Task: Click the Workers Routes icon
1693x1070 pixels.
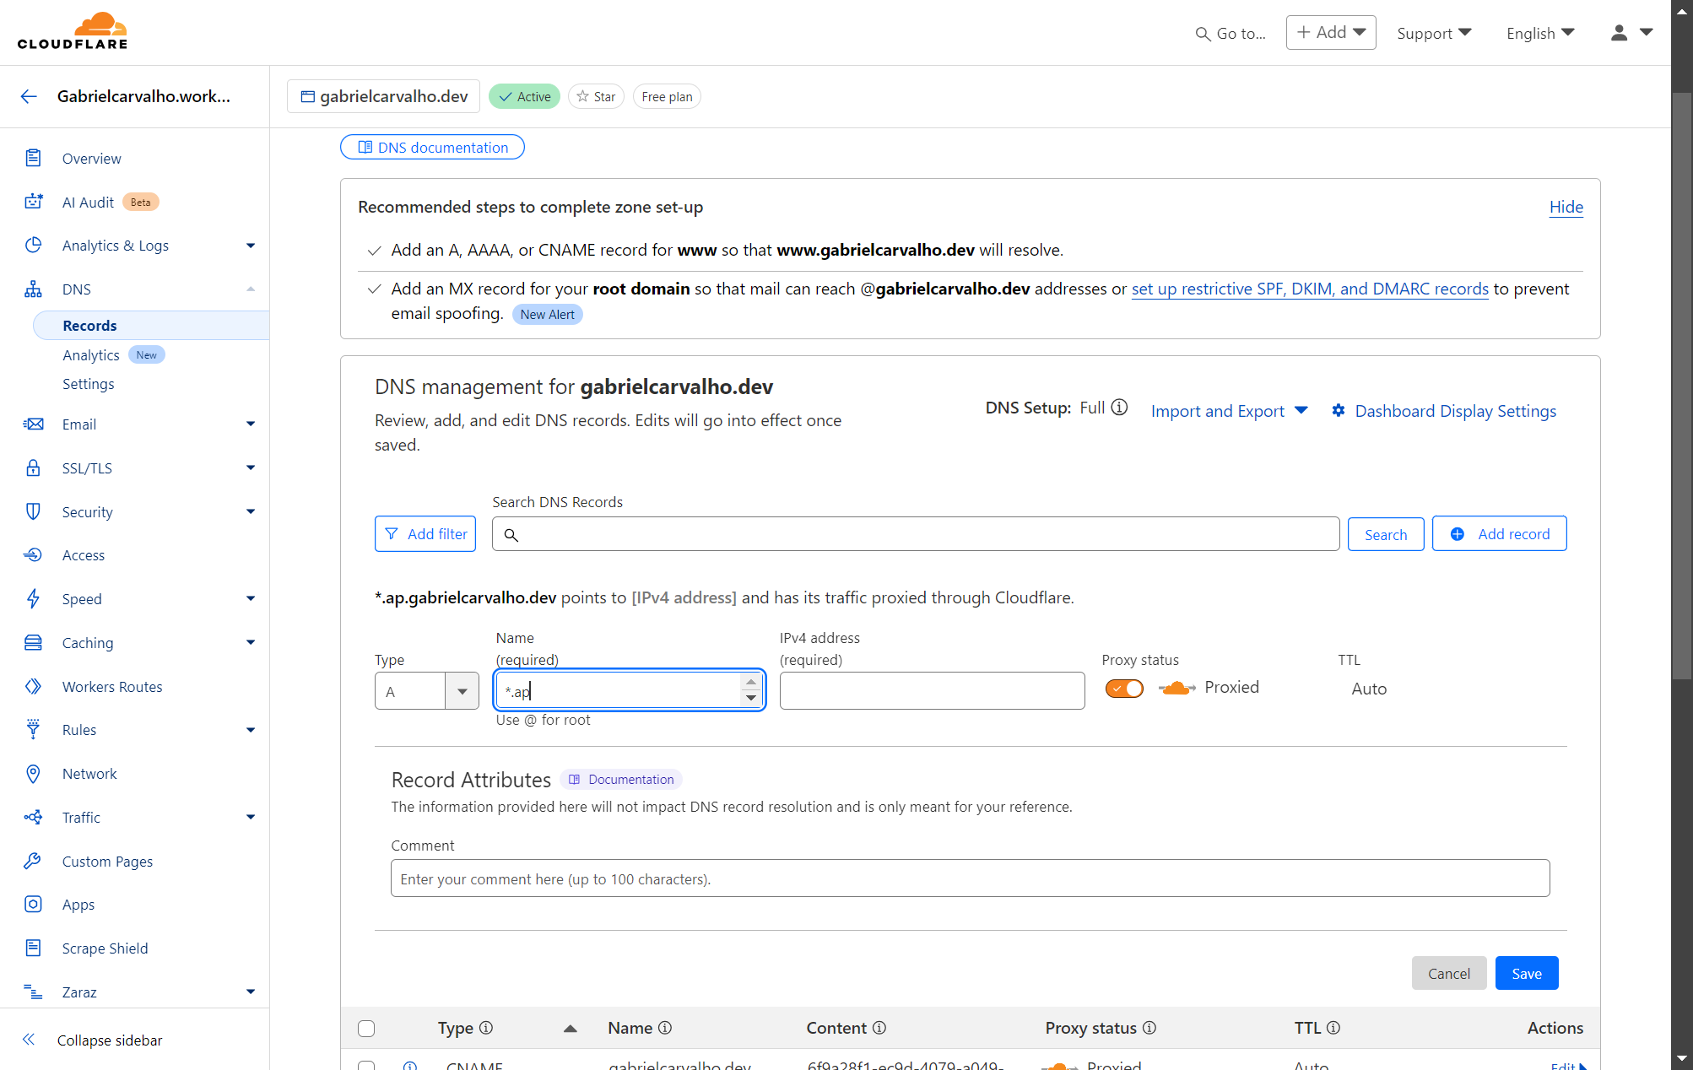Action: 33,686
